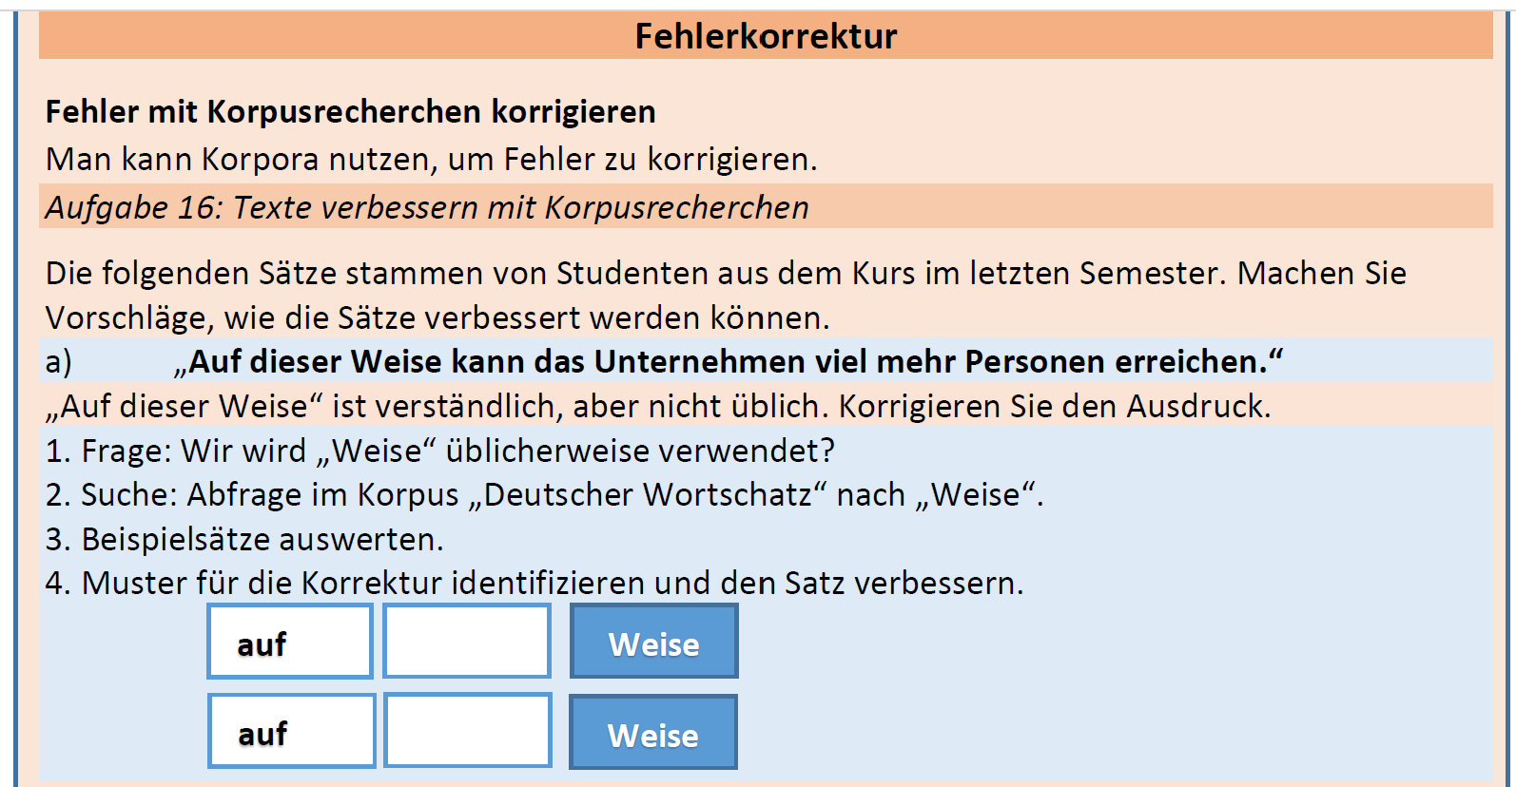Click the line "Auf dieser Weise ist verständlich"
Image resolution: width=1516 pixels, height=787 pixels.
[658, 407]
